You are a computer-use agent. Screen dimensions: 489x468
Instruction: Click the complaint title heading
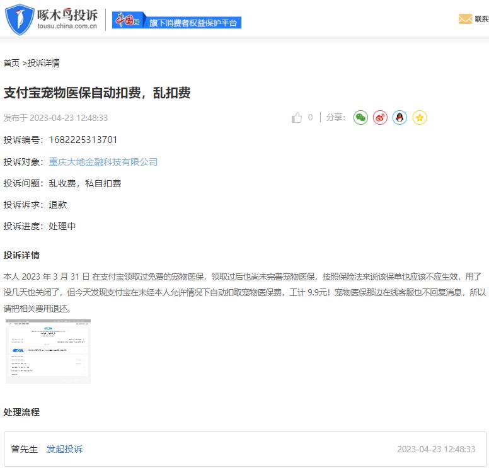click(97, 93)
